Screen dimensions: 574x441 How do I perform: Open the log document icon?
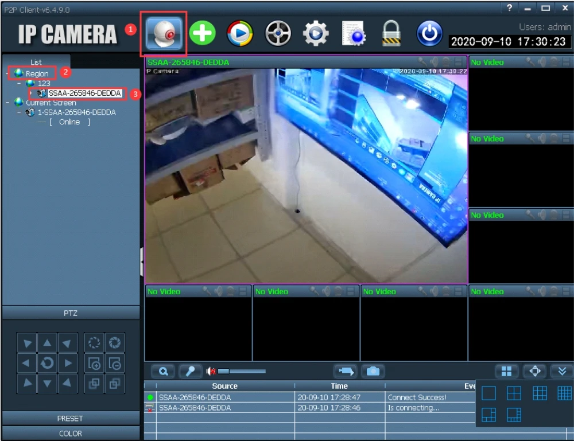(354, 34)
